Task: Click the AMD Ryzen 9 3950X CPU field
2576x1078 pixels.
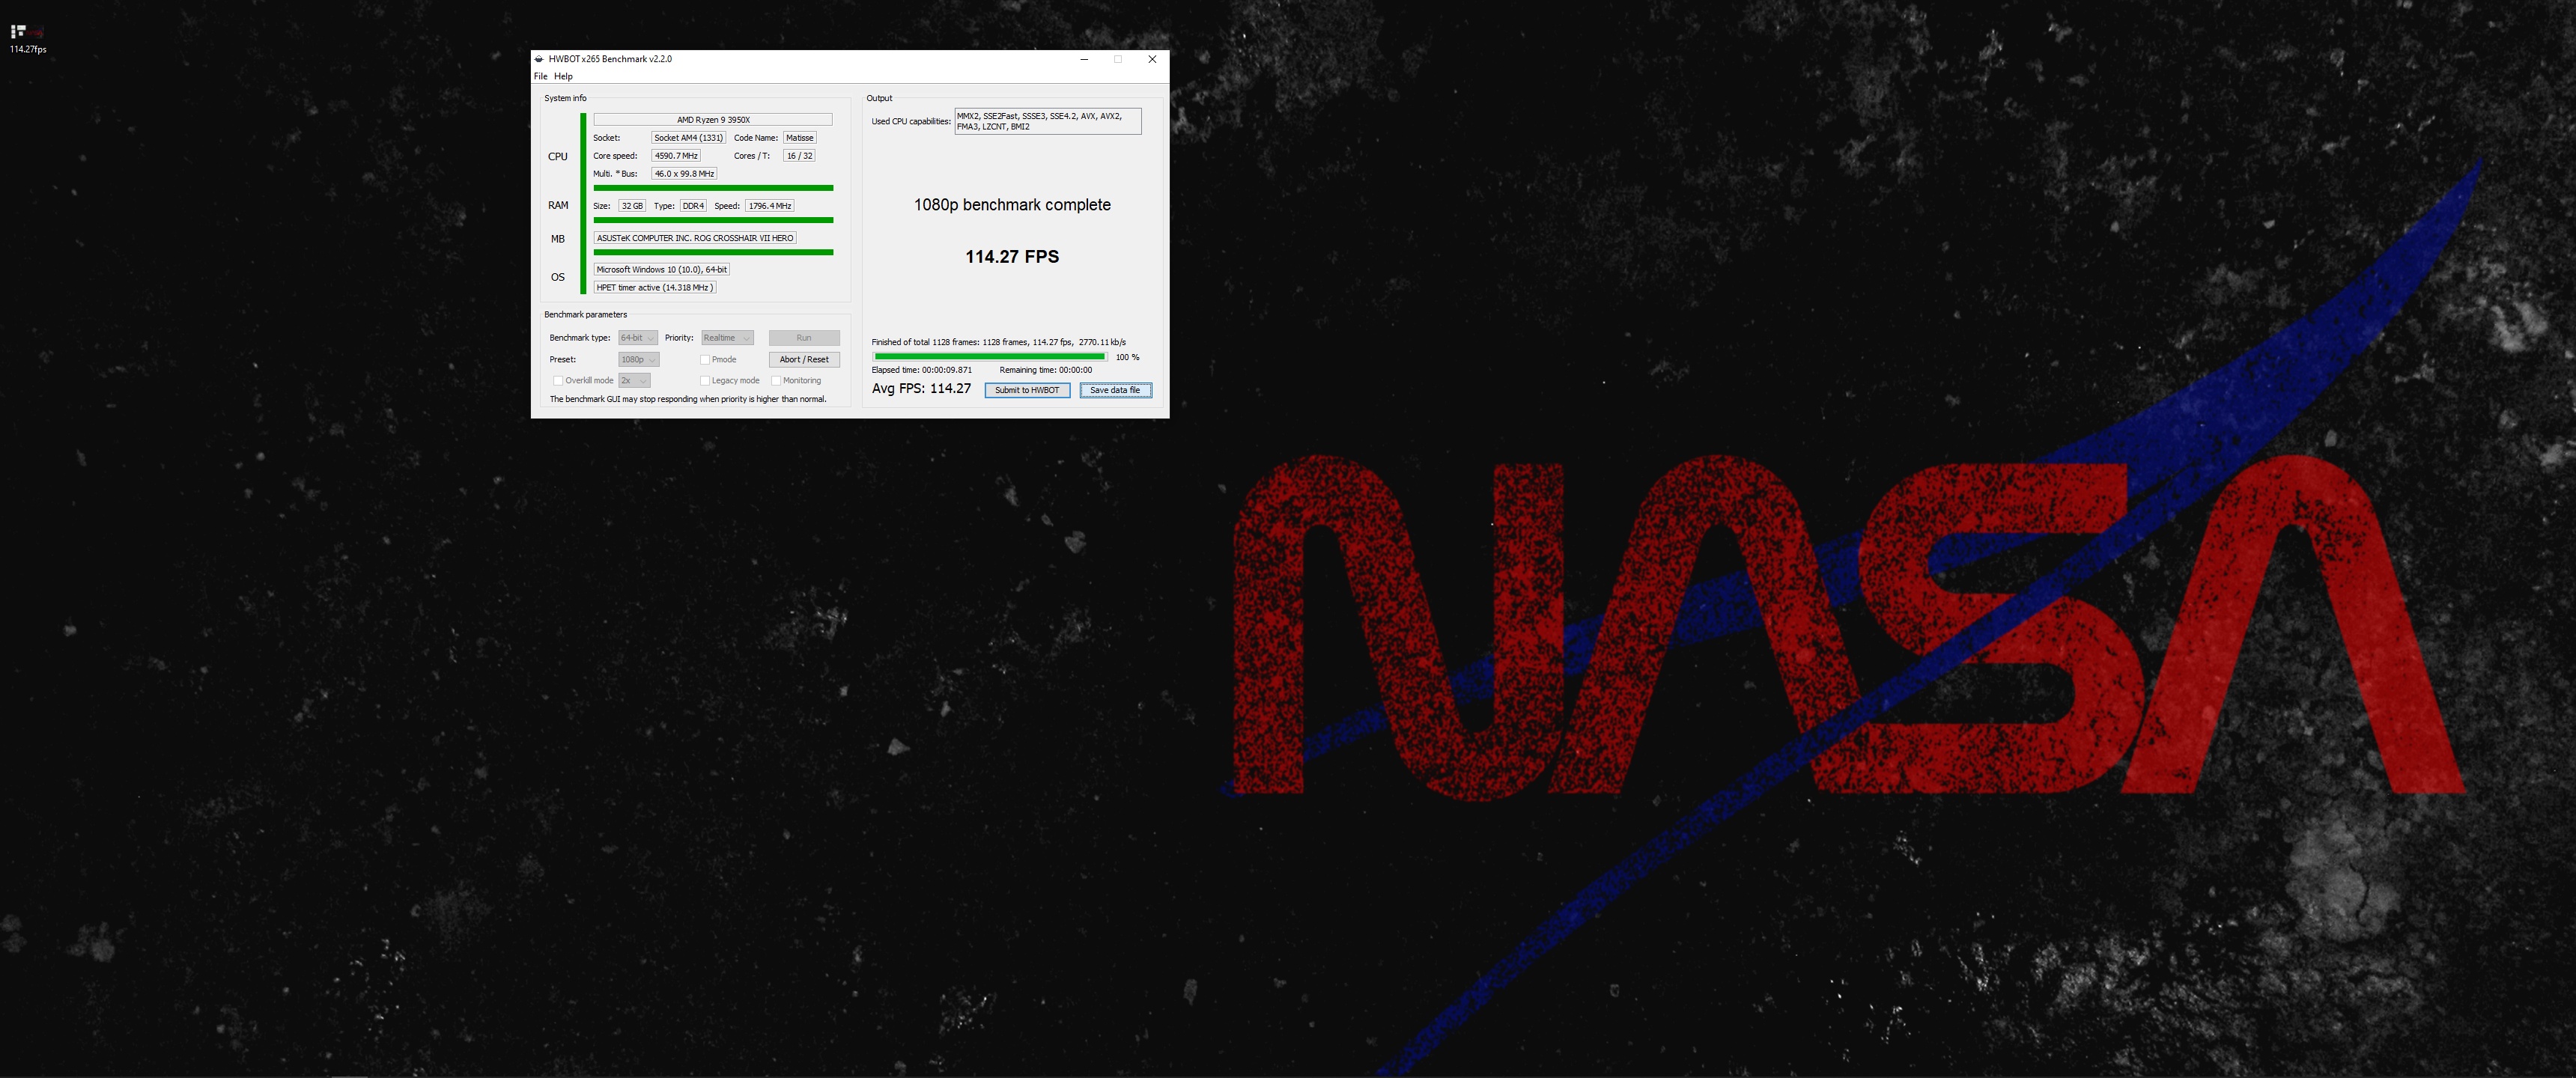Action: [713, 120]
